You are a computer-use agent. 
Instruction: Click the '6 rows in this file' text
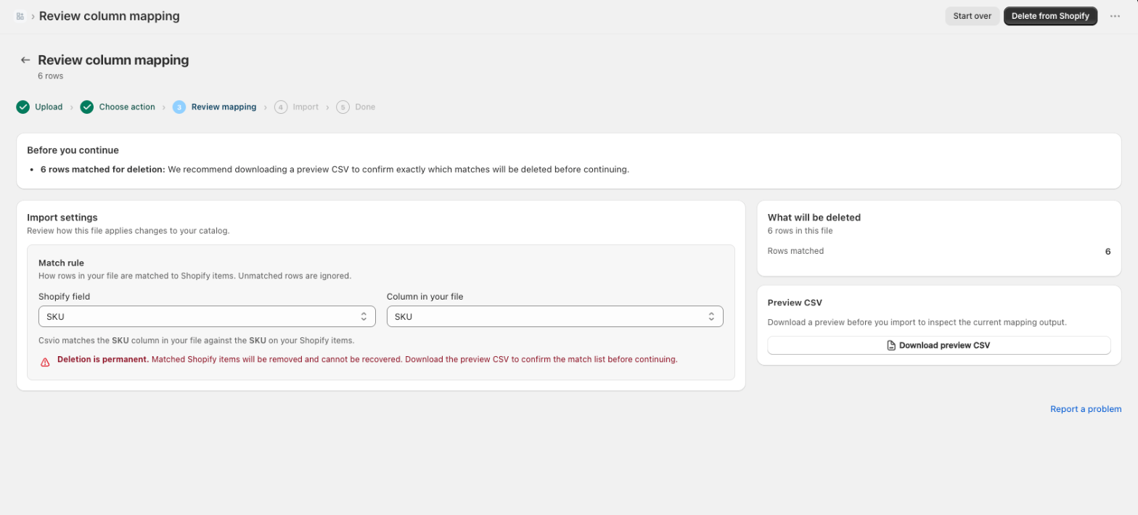800,231
